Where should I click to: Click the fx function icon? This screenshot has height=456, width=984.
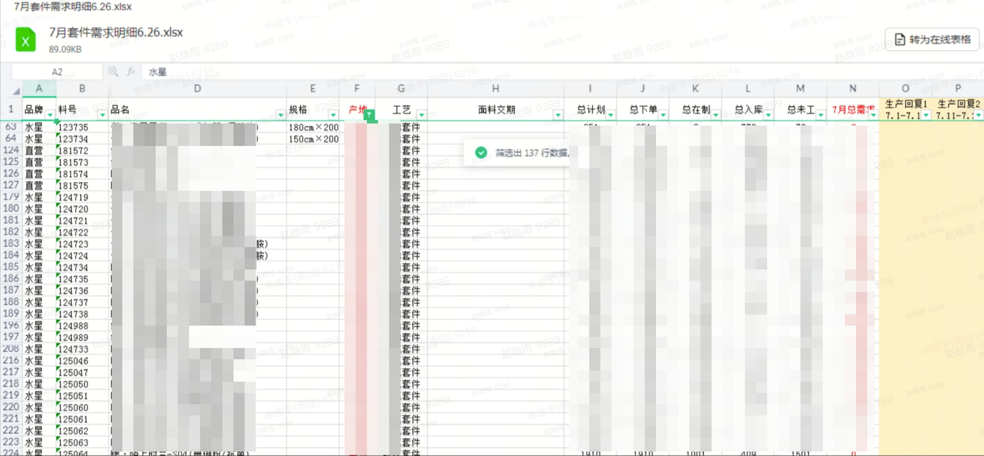click(131, 72)
